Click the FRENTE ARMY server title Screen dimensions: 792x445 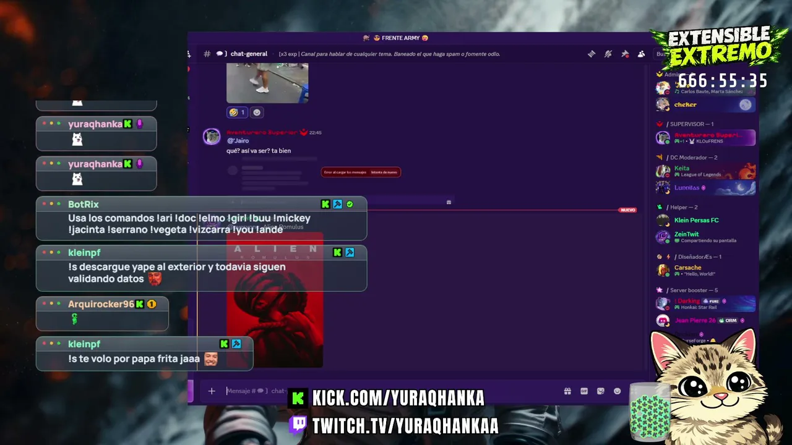(400, 38)
